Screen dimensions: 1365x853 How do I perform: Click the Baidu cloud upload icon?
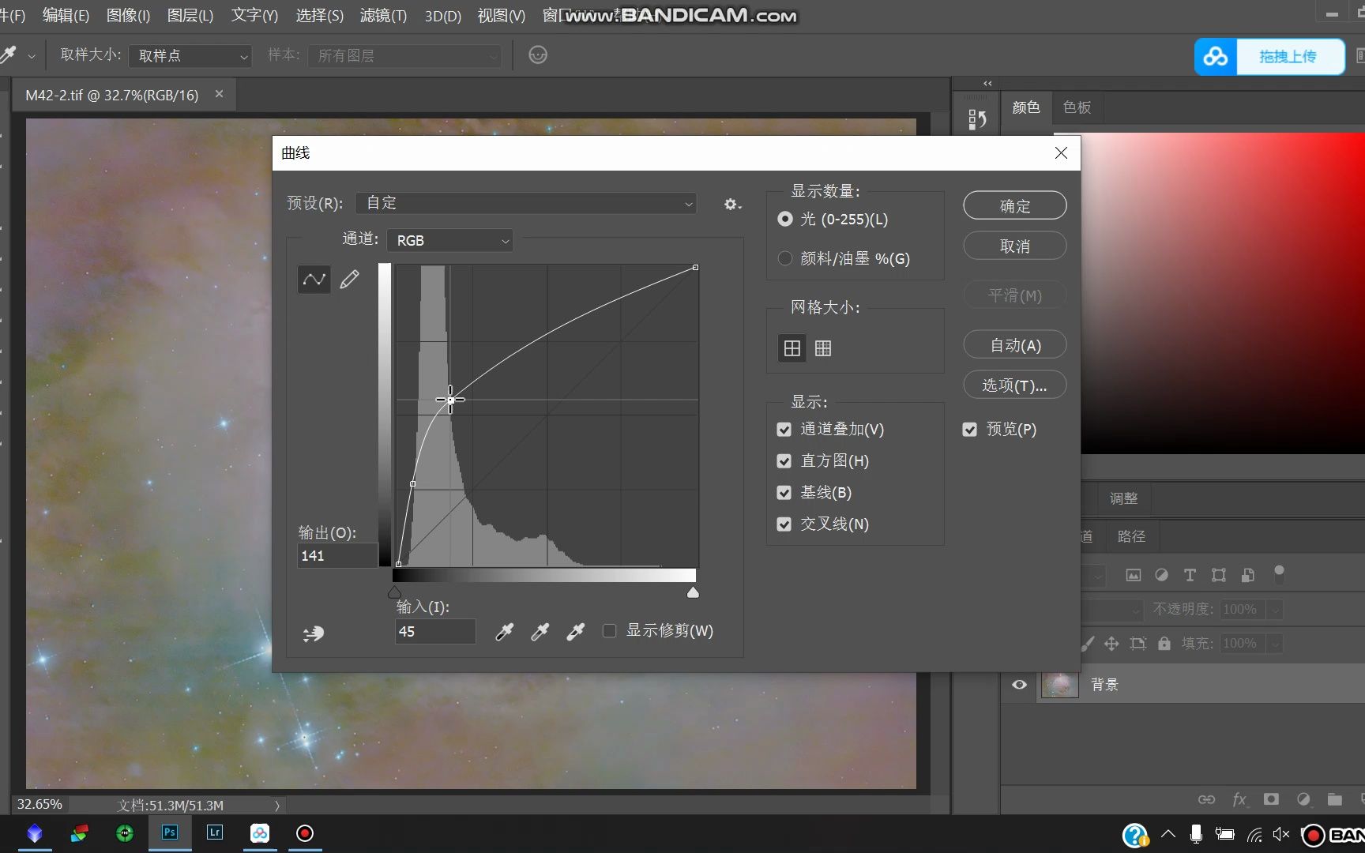pyautogui.click(x=1215, y=56)
